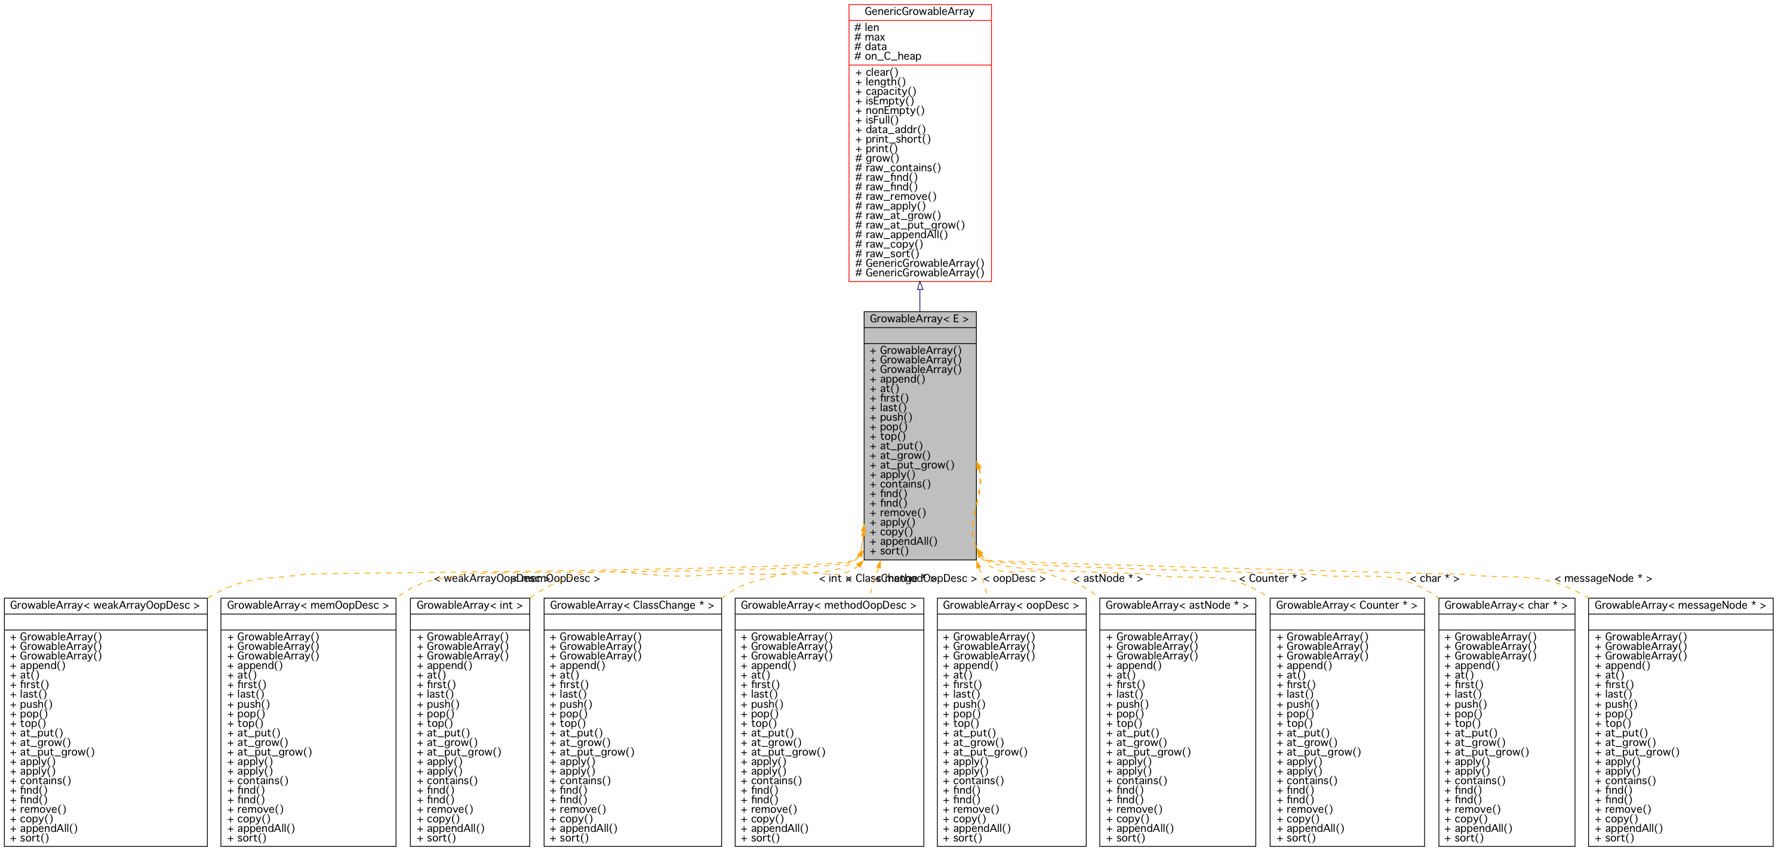This screenshot has height=851, width=1784.
Task: Open GrowableArray< memOopDesc > node title
Action: [x=307, y=605]
